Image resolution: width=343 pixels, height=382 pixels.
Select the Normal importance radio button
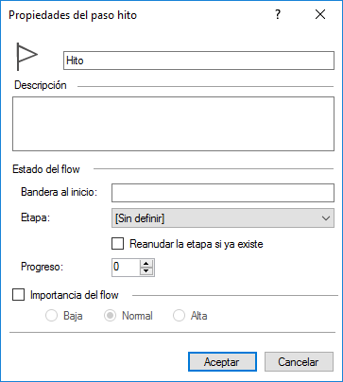click(110, 316)
